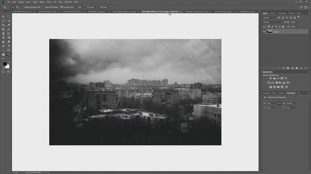The image size is (311, 174).
Task: Click the black foreground color swatch
Action: click(4, 64)
